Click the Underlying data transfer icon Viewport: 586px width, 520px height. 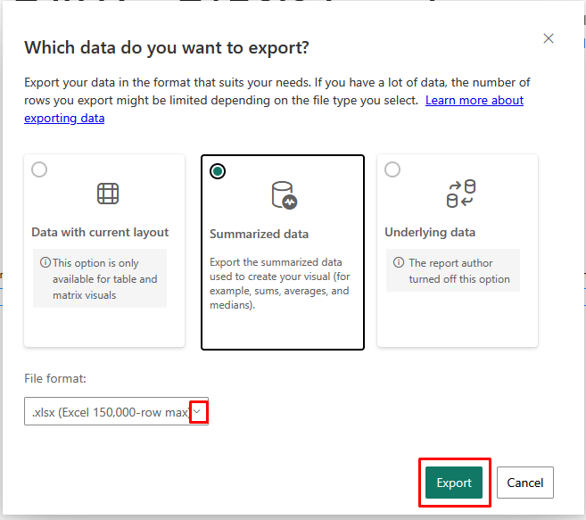point(461,194)
